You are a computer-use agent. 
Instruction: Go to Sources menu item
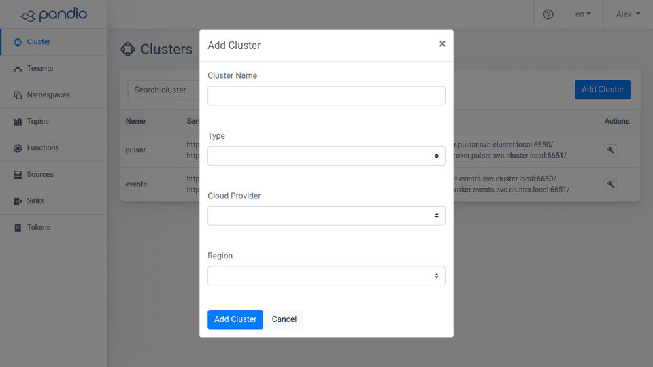point(54,175)
